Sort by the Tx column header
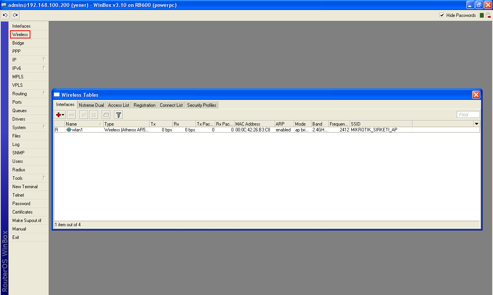Viewport: 493px width, 295px height. [161, 124]
